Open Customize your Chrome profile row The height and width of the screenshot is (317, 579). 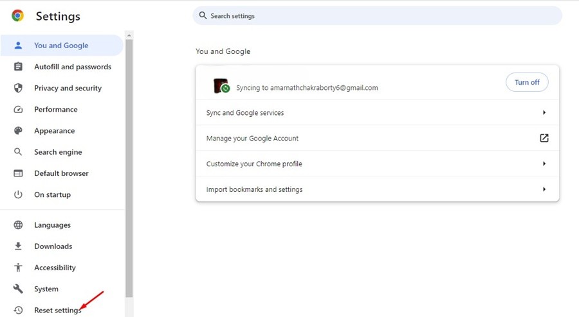click(x=378, y=164)
